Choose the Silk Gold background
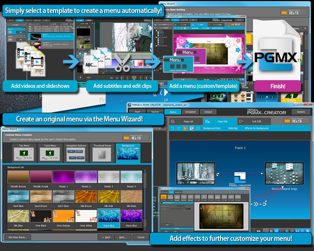The image size is (314, 251). pyautogui.click(x=109, y=198)
